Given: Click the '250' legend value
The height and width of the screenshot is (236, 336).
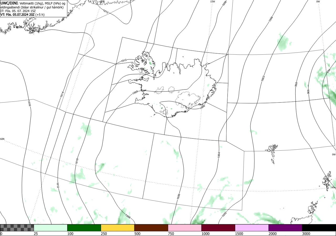Looking at the screenshot, I should click(104, 234).
